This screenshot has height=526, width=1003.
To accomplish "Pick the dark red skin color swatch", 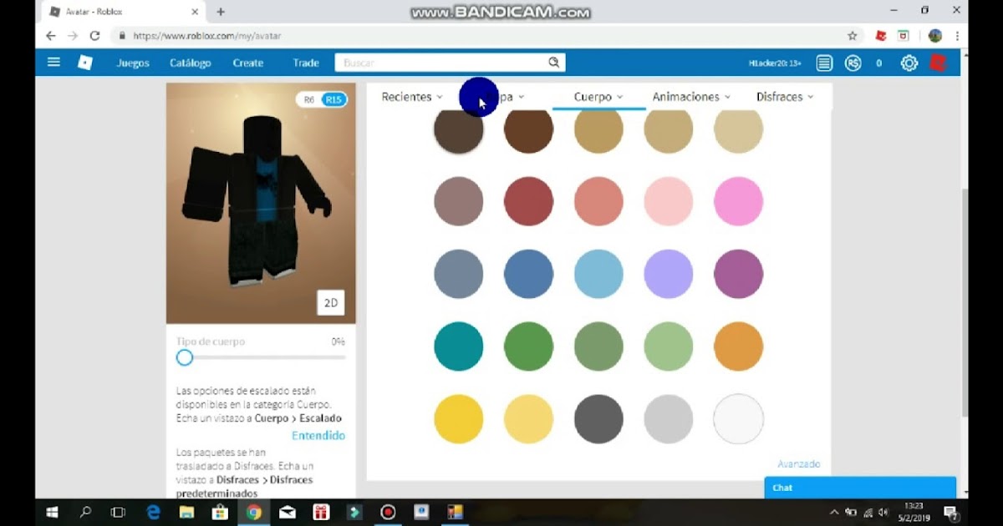I will pyautogui.click(x=528, y=201).
